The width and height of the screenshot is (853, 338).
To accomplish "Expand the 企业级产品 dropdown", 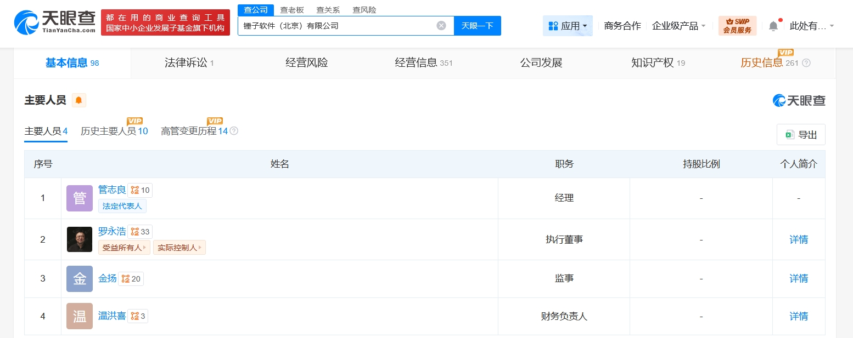I will coord(678,26).
